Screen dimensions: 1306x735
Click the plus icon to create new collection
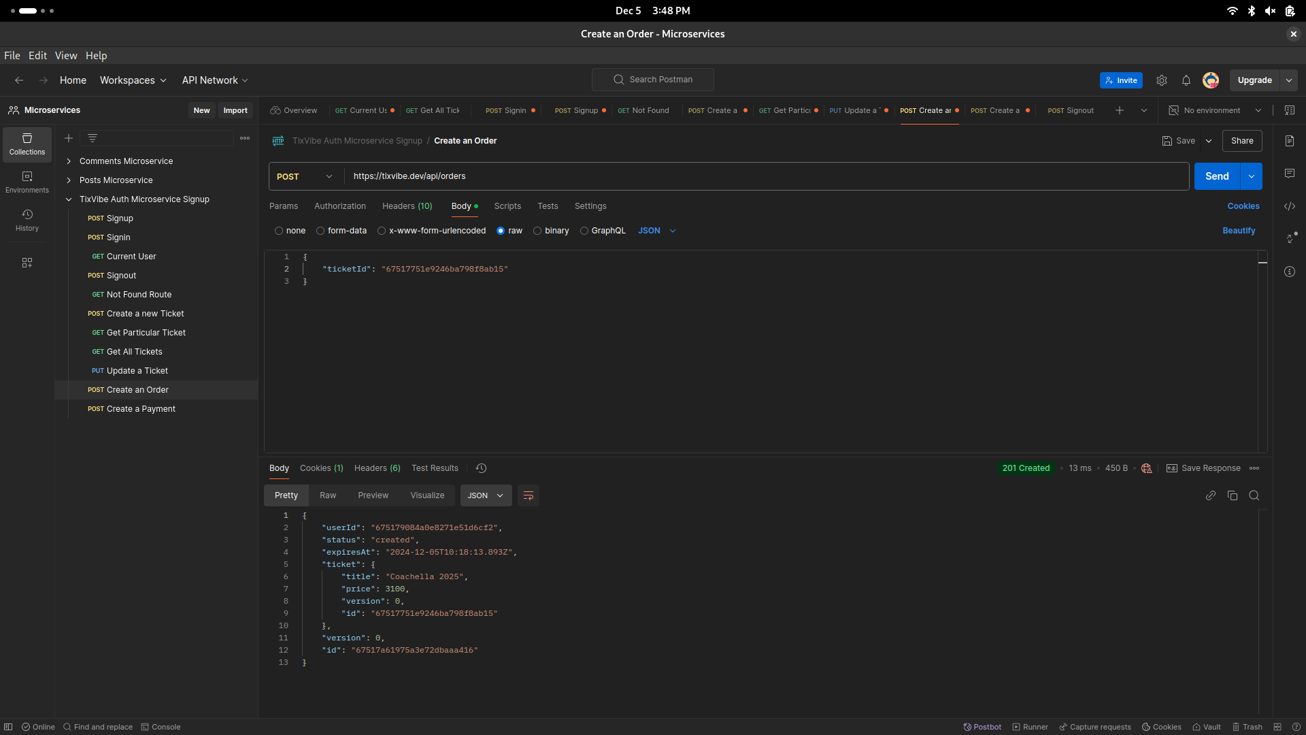pyautogui.click(x=69, y=138)
